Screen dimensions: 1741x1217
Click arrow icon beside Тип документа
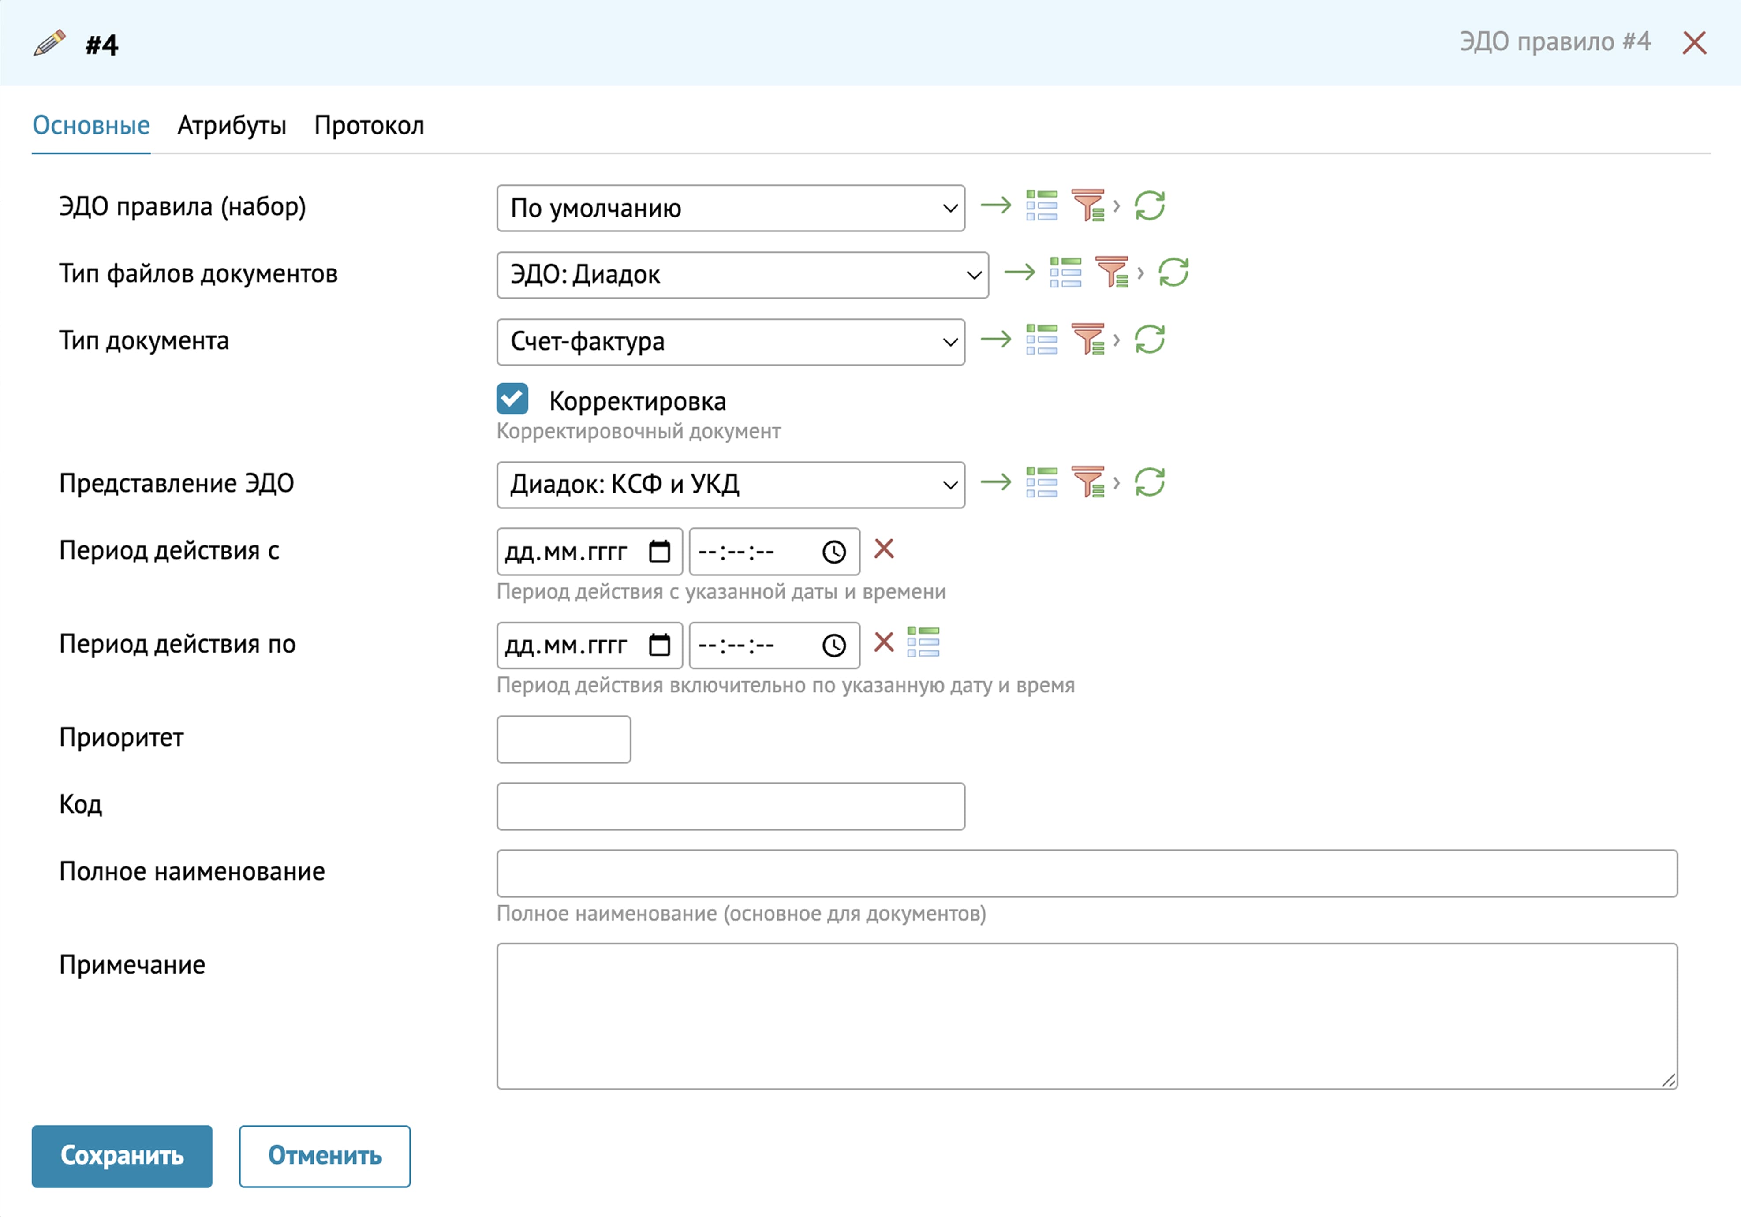point(996,339)
